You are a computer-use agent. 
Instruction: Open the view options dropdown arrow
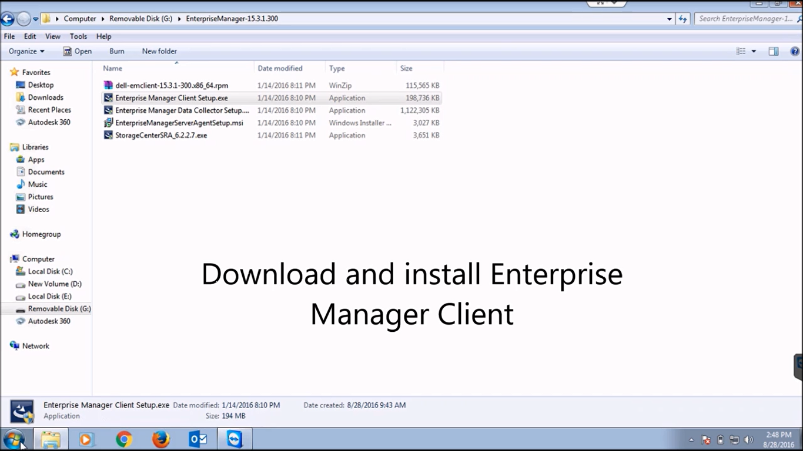754,52
